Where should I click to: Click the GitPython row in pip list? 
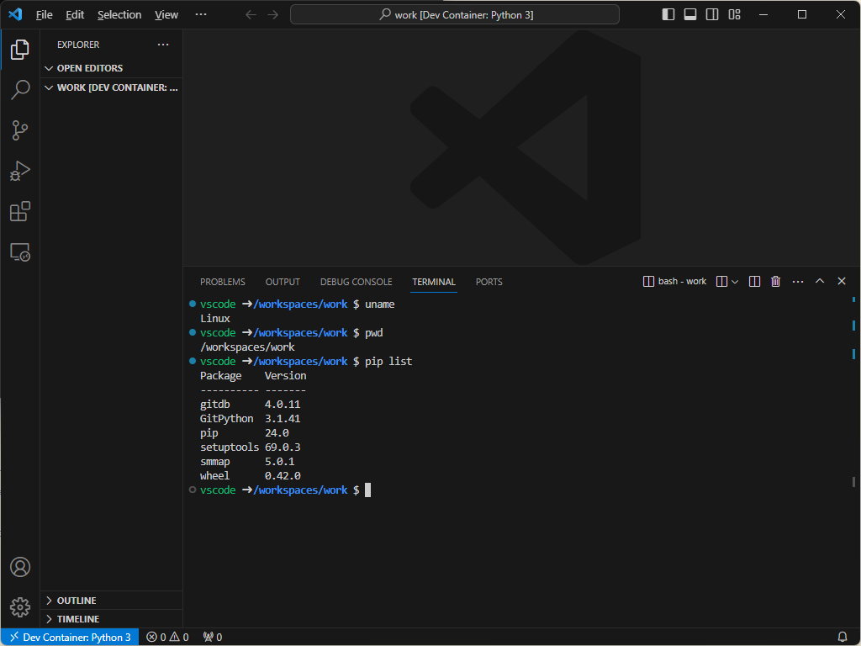click(250, 419)
